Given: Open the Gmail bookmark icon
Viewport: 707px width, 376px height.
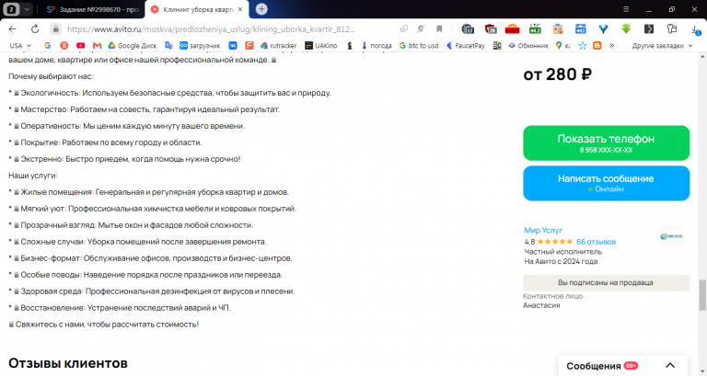Looking at the screenshot, I should pos(97,45).
